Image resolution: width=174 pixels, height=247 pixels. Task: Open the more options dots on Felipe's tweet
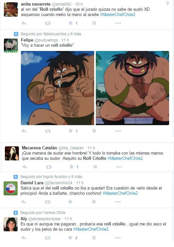tap(118, 131)
